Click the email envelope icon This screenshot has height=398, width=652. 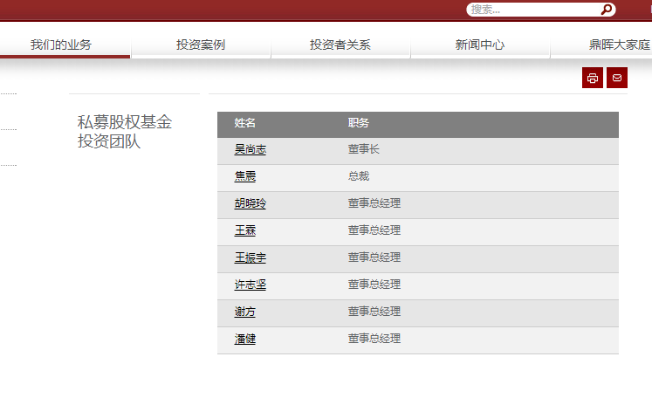[x=617, y=78]
